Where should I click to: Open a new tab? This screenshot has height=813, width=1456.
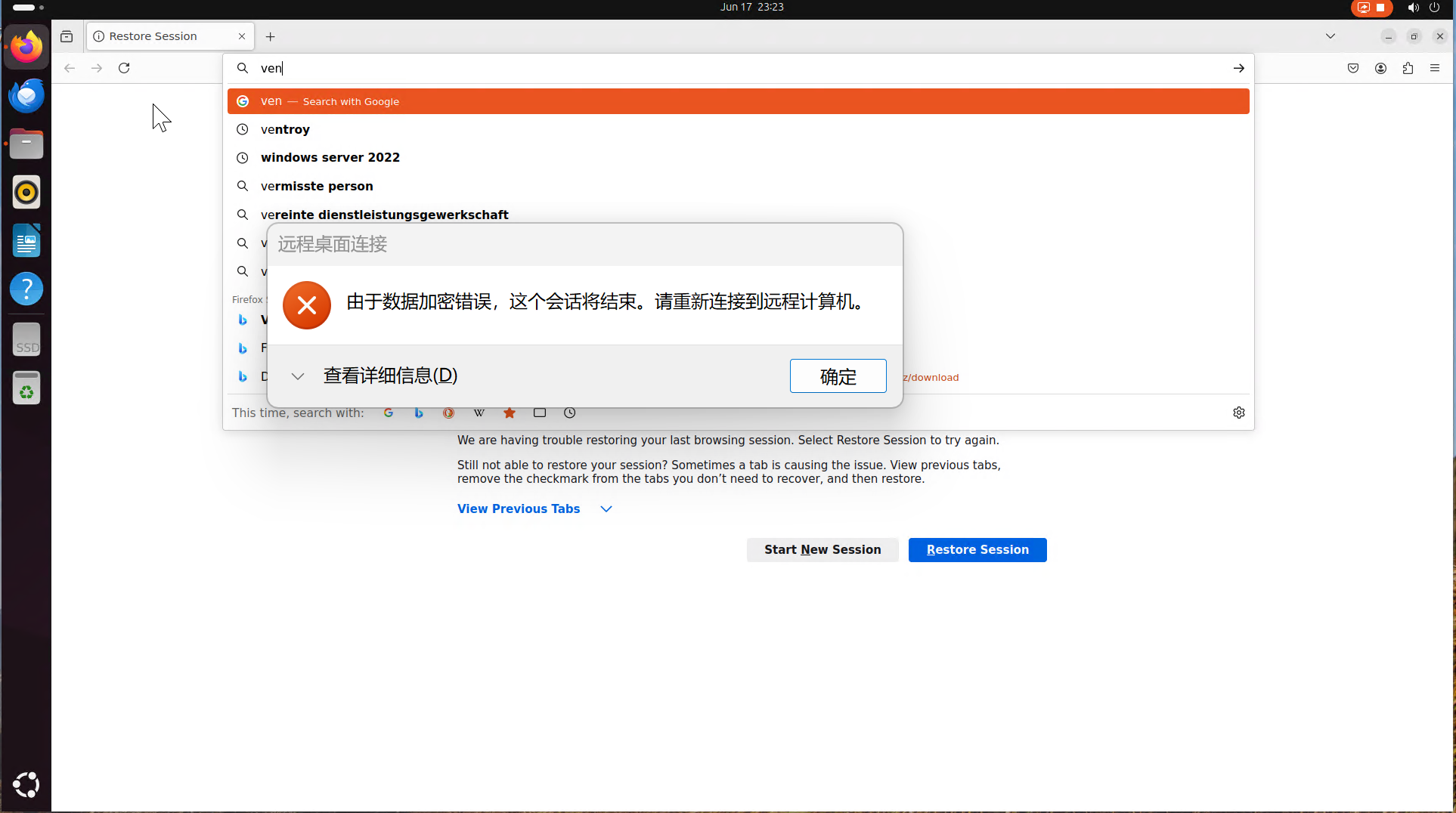pos(270,36)
